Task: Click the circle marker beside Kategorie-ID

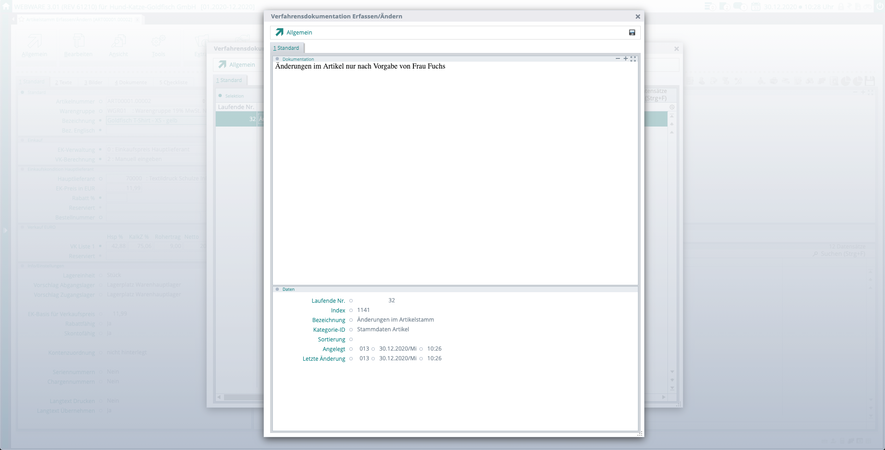Action: [x=351, y=330]
